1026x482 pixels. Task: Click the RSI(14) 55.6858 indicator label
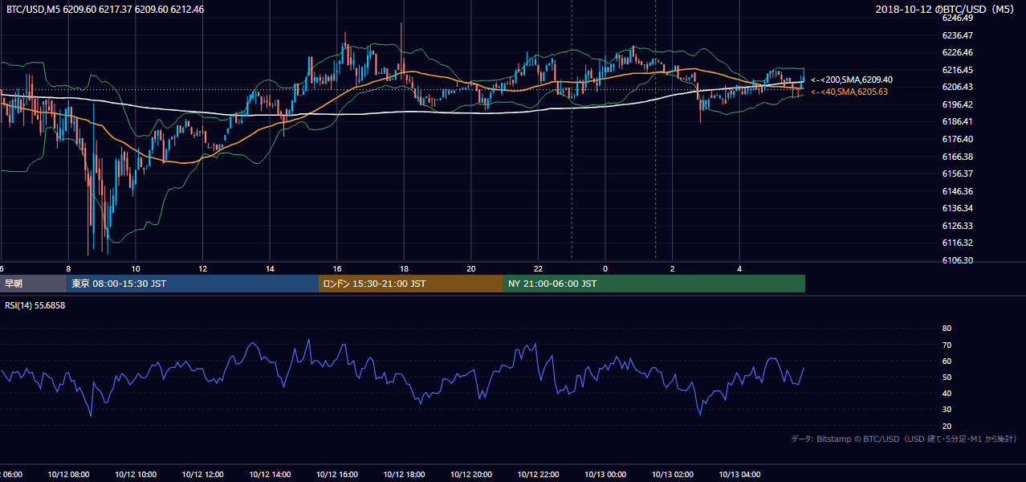(x=35, y=305)
